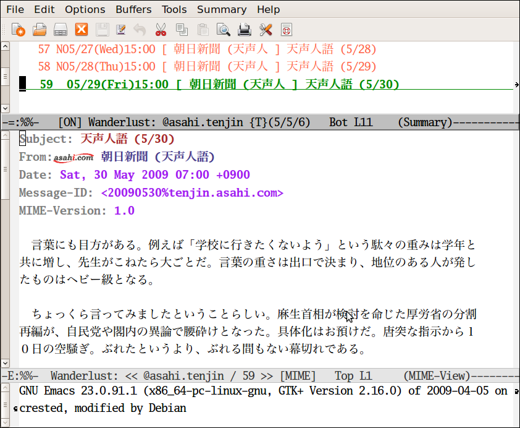520x428 pixels.
Task: Select message 59 dated 05/29(Fri)
Action: (219, 84)
